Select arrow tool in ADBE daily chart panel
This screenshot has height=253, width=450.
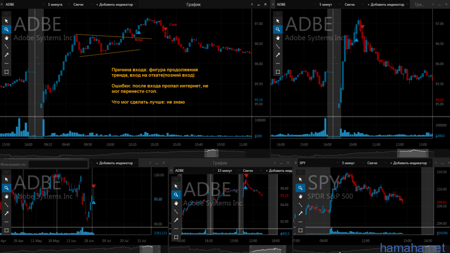[x=6, y=213]
